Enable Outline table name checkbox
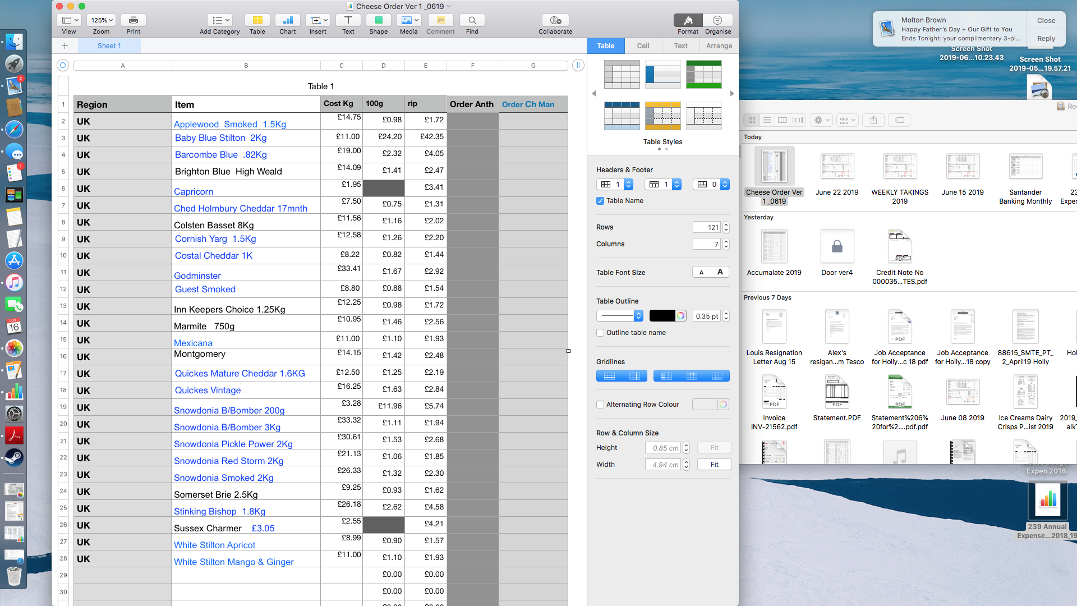 coord(600,333)
